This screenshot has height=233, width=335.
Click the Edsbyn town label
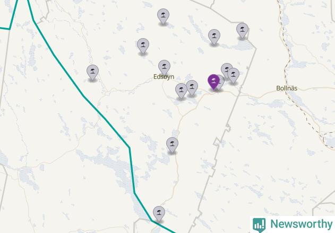(x=164, y=77)
